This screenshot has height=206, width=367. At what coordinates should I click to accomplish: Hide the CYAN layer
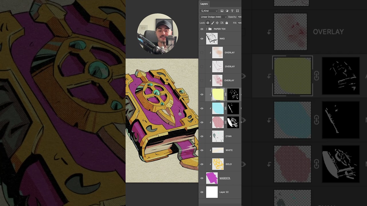click(202, 136)
